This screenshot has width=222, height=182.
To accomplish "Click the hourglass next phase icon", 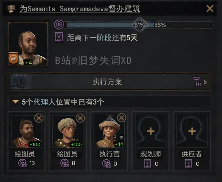I will point(59,38).
